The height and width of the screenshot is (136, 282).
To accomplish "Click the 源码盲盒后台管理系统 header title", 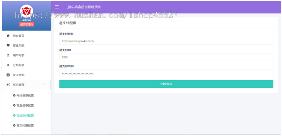I will (x=84, y=7).
